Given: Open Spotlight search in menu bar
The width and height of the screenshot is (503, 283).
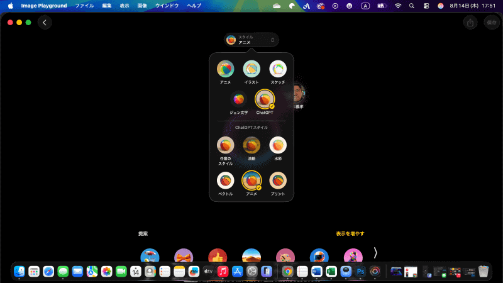Looking at the screenshot, I should (x=412, y=6).
